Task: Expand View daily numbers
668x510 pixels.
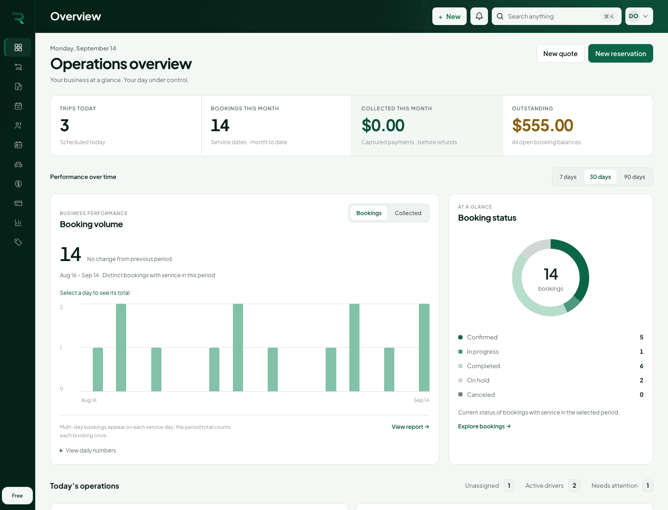Action: tap(88, 451)
